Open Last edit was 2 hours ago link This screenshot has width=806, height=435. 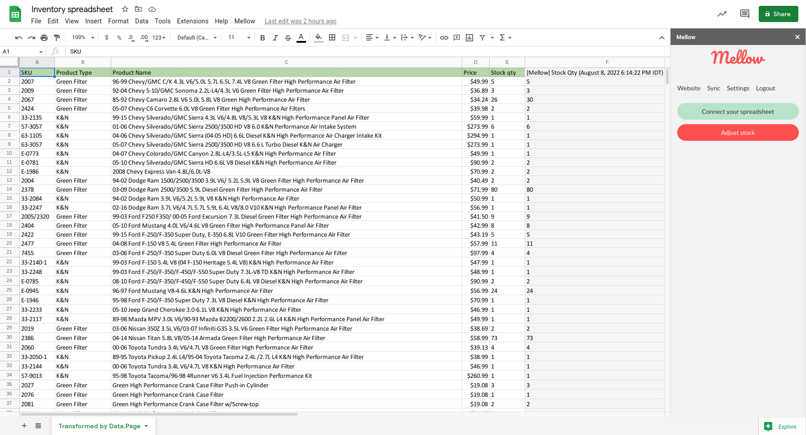[300, 21]
